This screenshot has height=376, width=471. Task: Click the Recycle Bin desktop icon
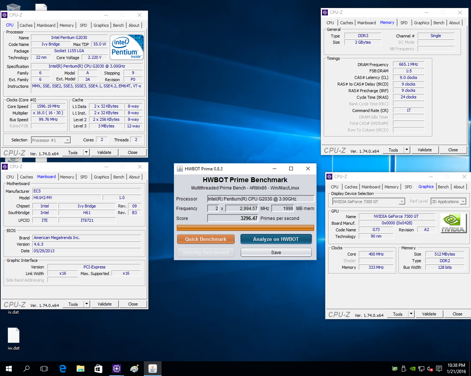pos(13,7)
